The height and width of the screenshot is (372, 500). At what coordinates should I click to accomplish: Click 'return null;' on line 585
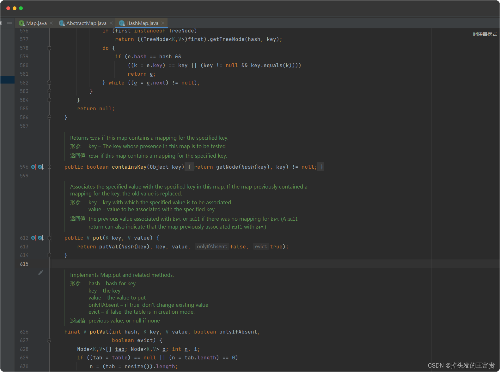96,108
